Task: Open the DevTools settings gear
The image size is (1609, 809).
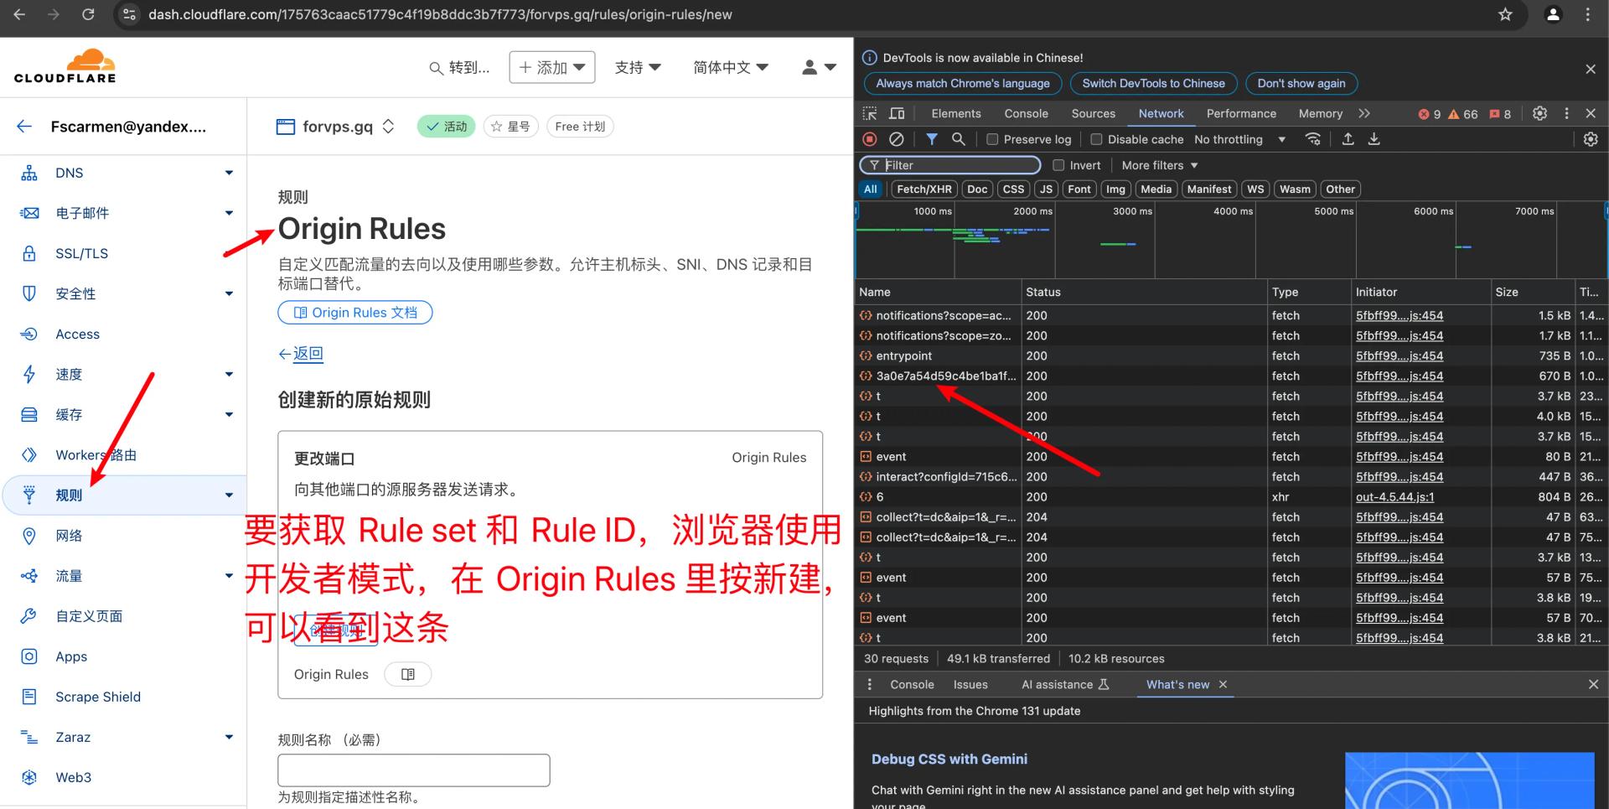Action: pyautogui.click(x=1539, y=113)
